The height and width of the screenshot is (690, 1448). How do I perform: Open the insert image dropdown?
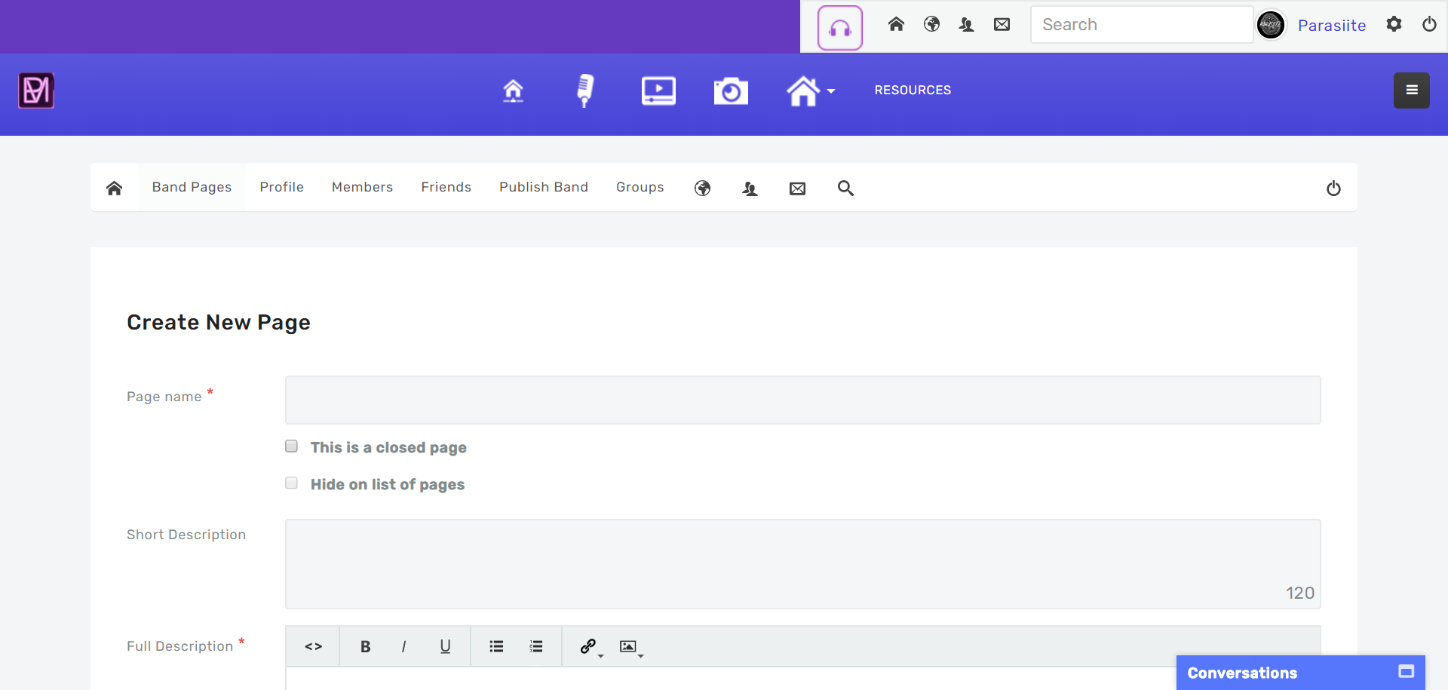coord(630,647)
